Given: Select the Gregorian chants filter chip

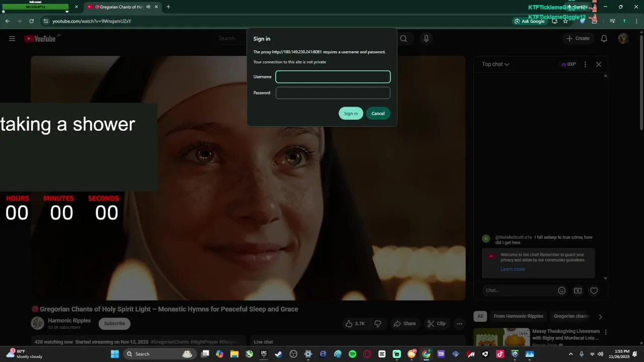Looking at the screenshot, I should (x=572, y=316).
